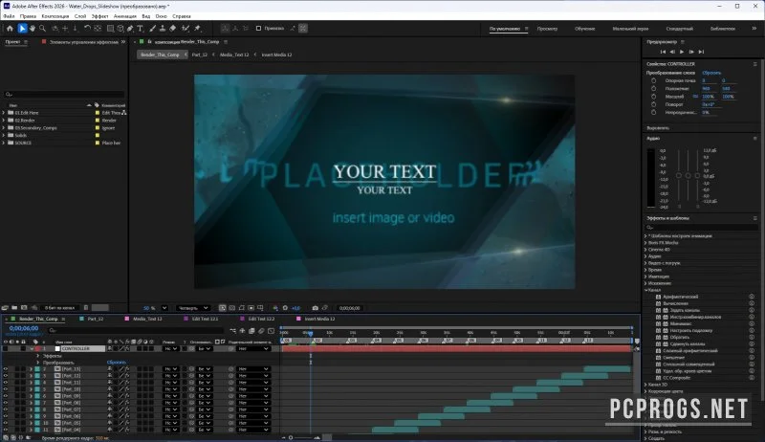Select the Type text tool

[140, 29]
